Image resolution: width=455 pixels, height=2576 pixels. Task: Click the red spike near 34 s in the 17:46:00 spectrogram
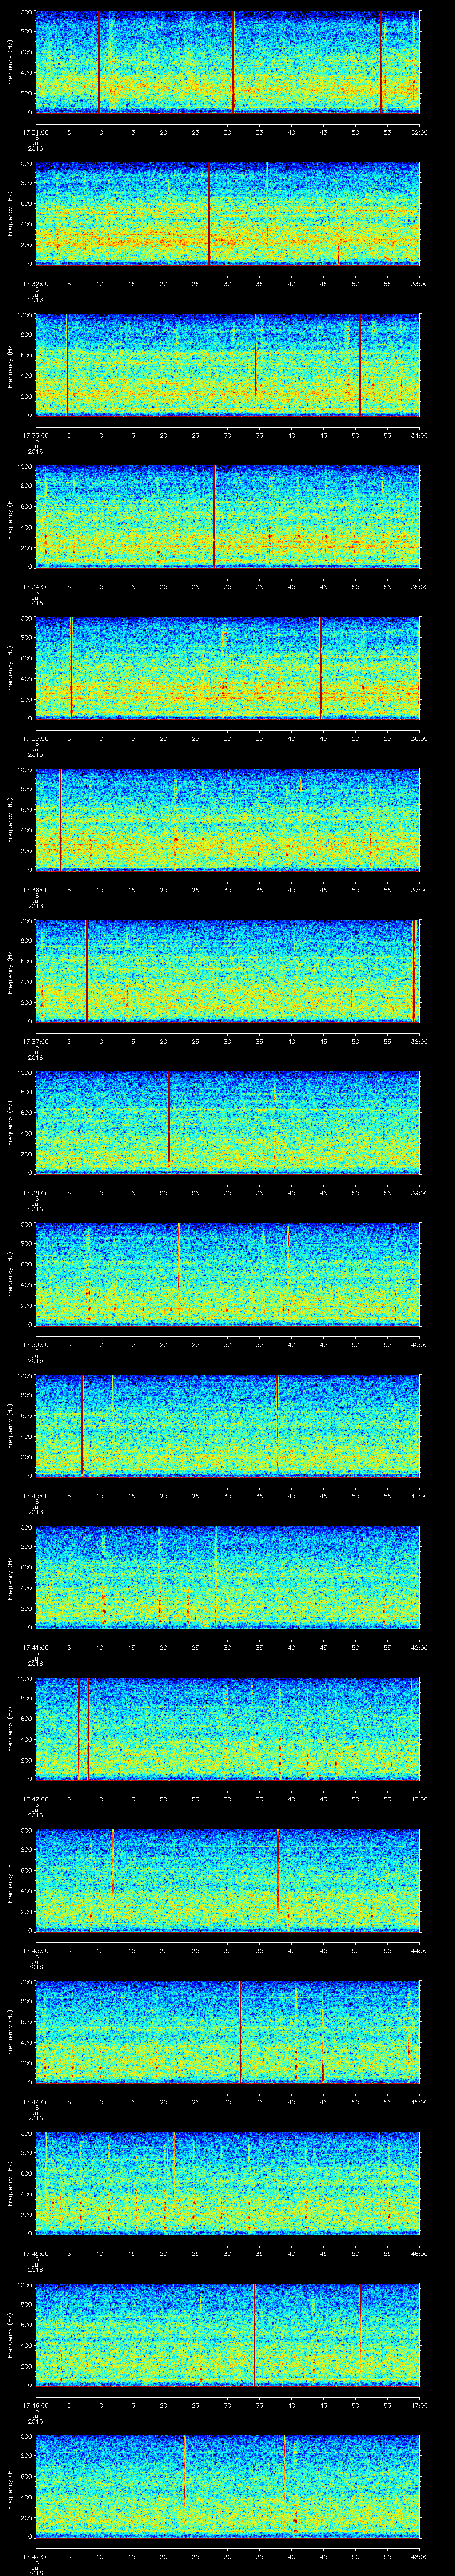[255, 2334]
